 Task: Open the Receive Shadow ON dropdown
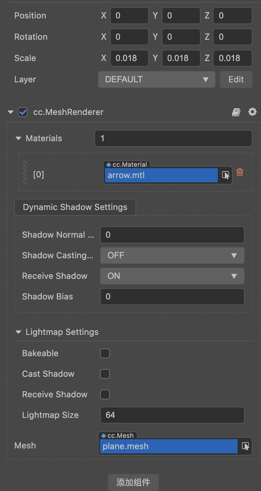pyautogui.click(x=172, y=276)
